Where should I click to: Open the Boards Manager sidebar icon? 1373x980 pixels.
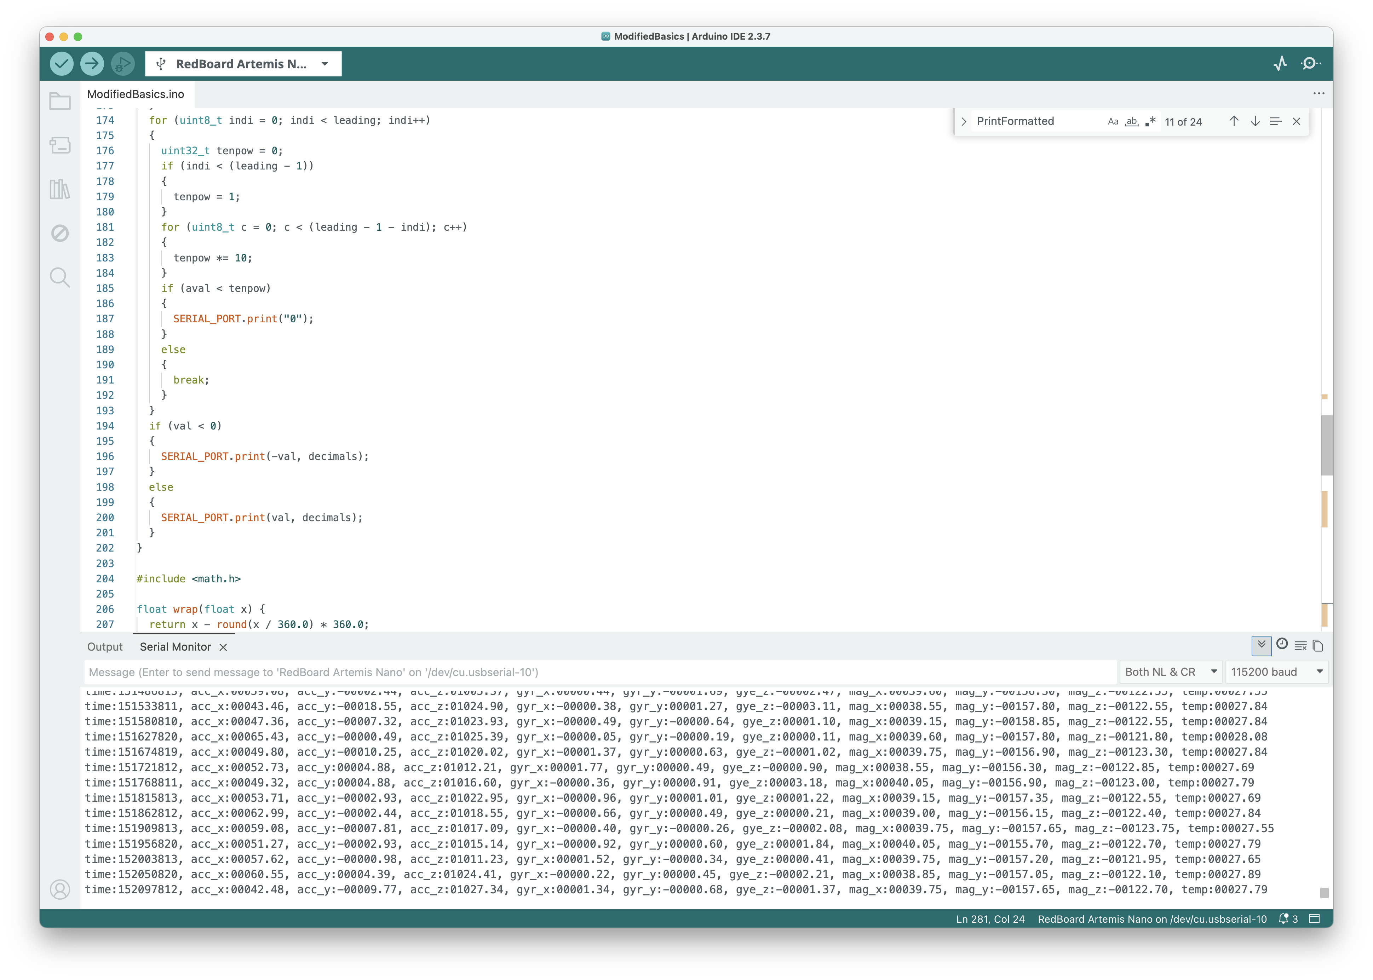(x=60, y=145)
